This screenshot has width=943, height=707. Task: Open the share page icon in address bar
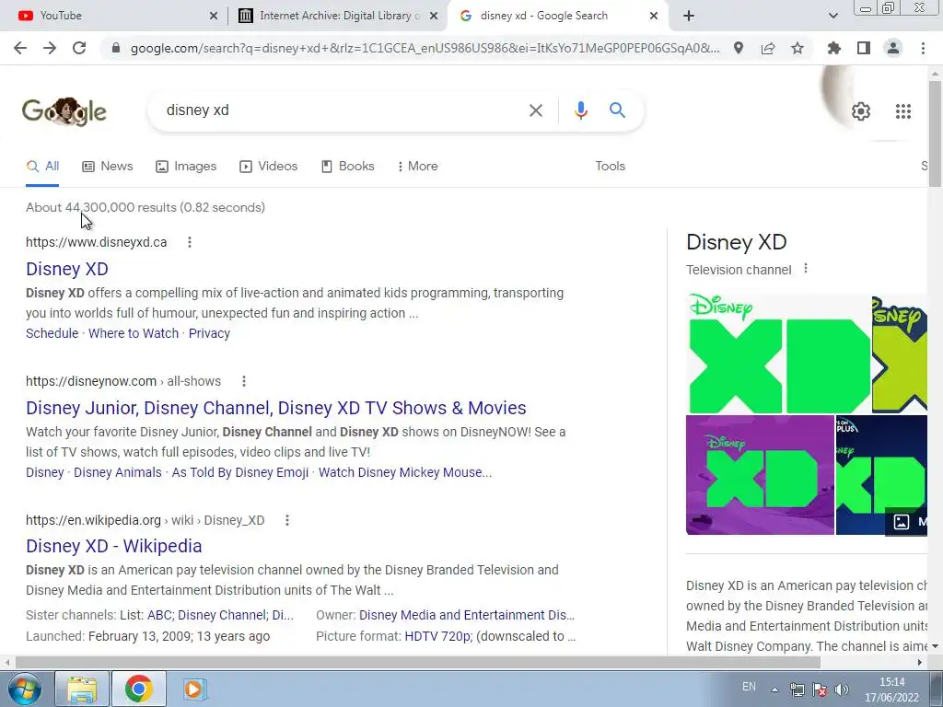768,48
